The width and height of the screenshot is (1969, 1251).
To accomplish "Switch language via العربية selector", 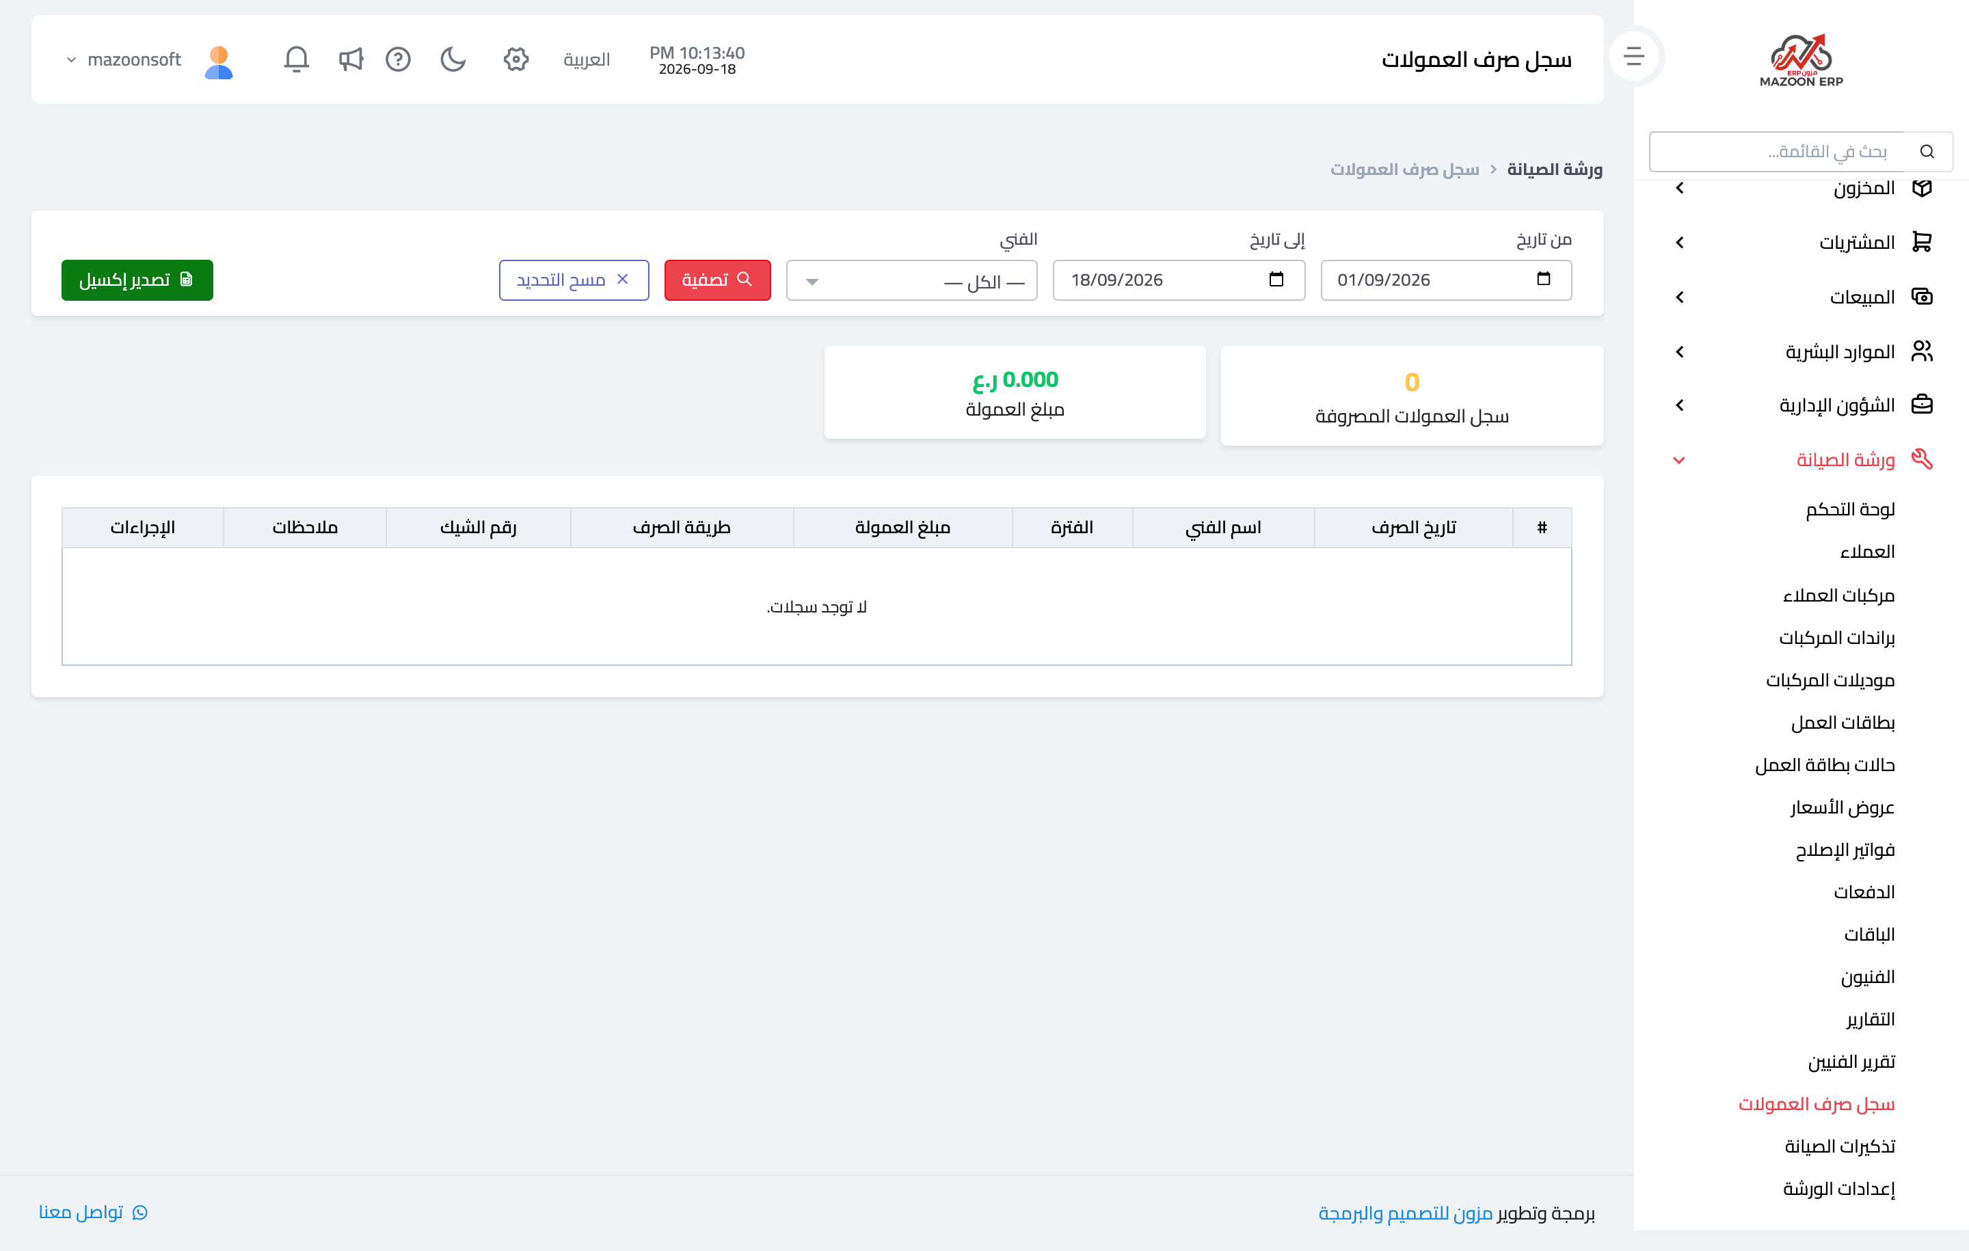I will tap(587, 59).
